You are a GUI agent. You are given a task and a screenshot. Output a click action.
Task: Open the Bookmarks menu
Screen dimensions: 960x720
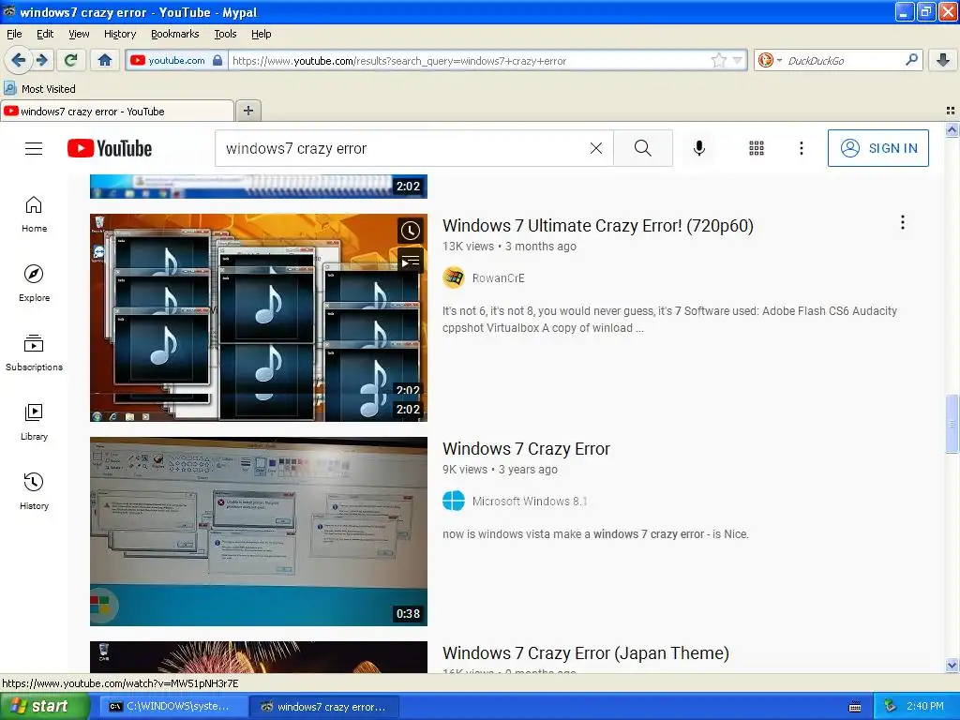tap(175, 34)
